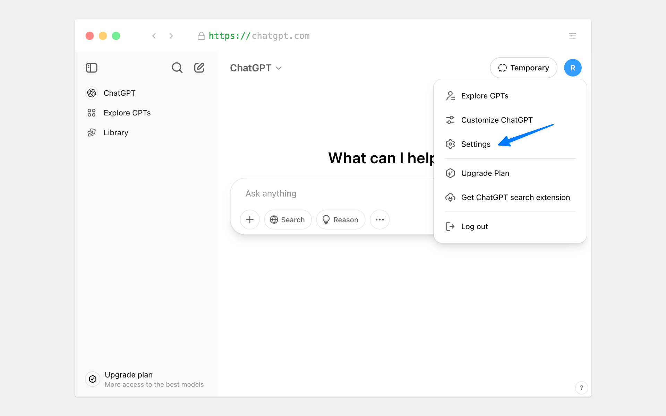Click the blue R profile avatar
Screen dimensions: 666x416
tap(572, 68)
